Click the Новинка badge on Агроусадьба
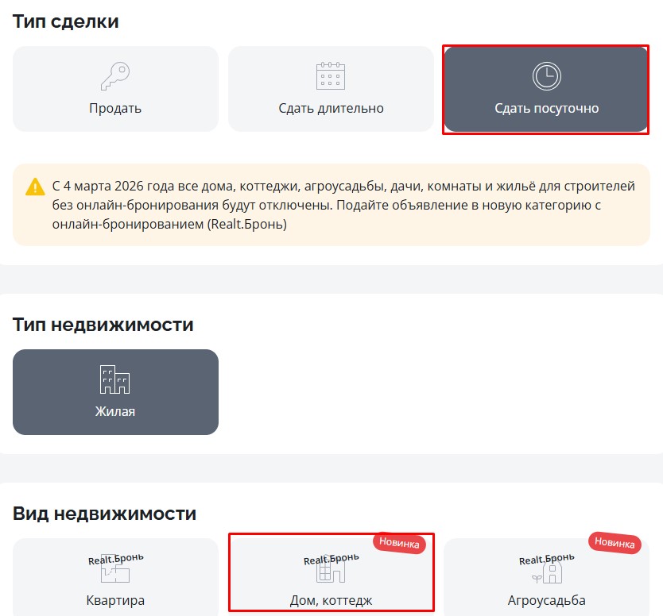This screenshot has height=616, width=663. pos(615,544)
